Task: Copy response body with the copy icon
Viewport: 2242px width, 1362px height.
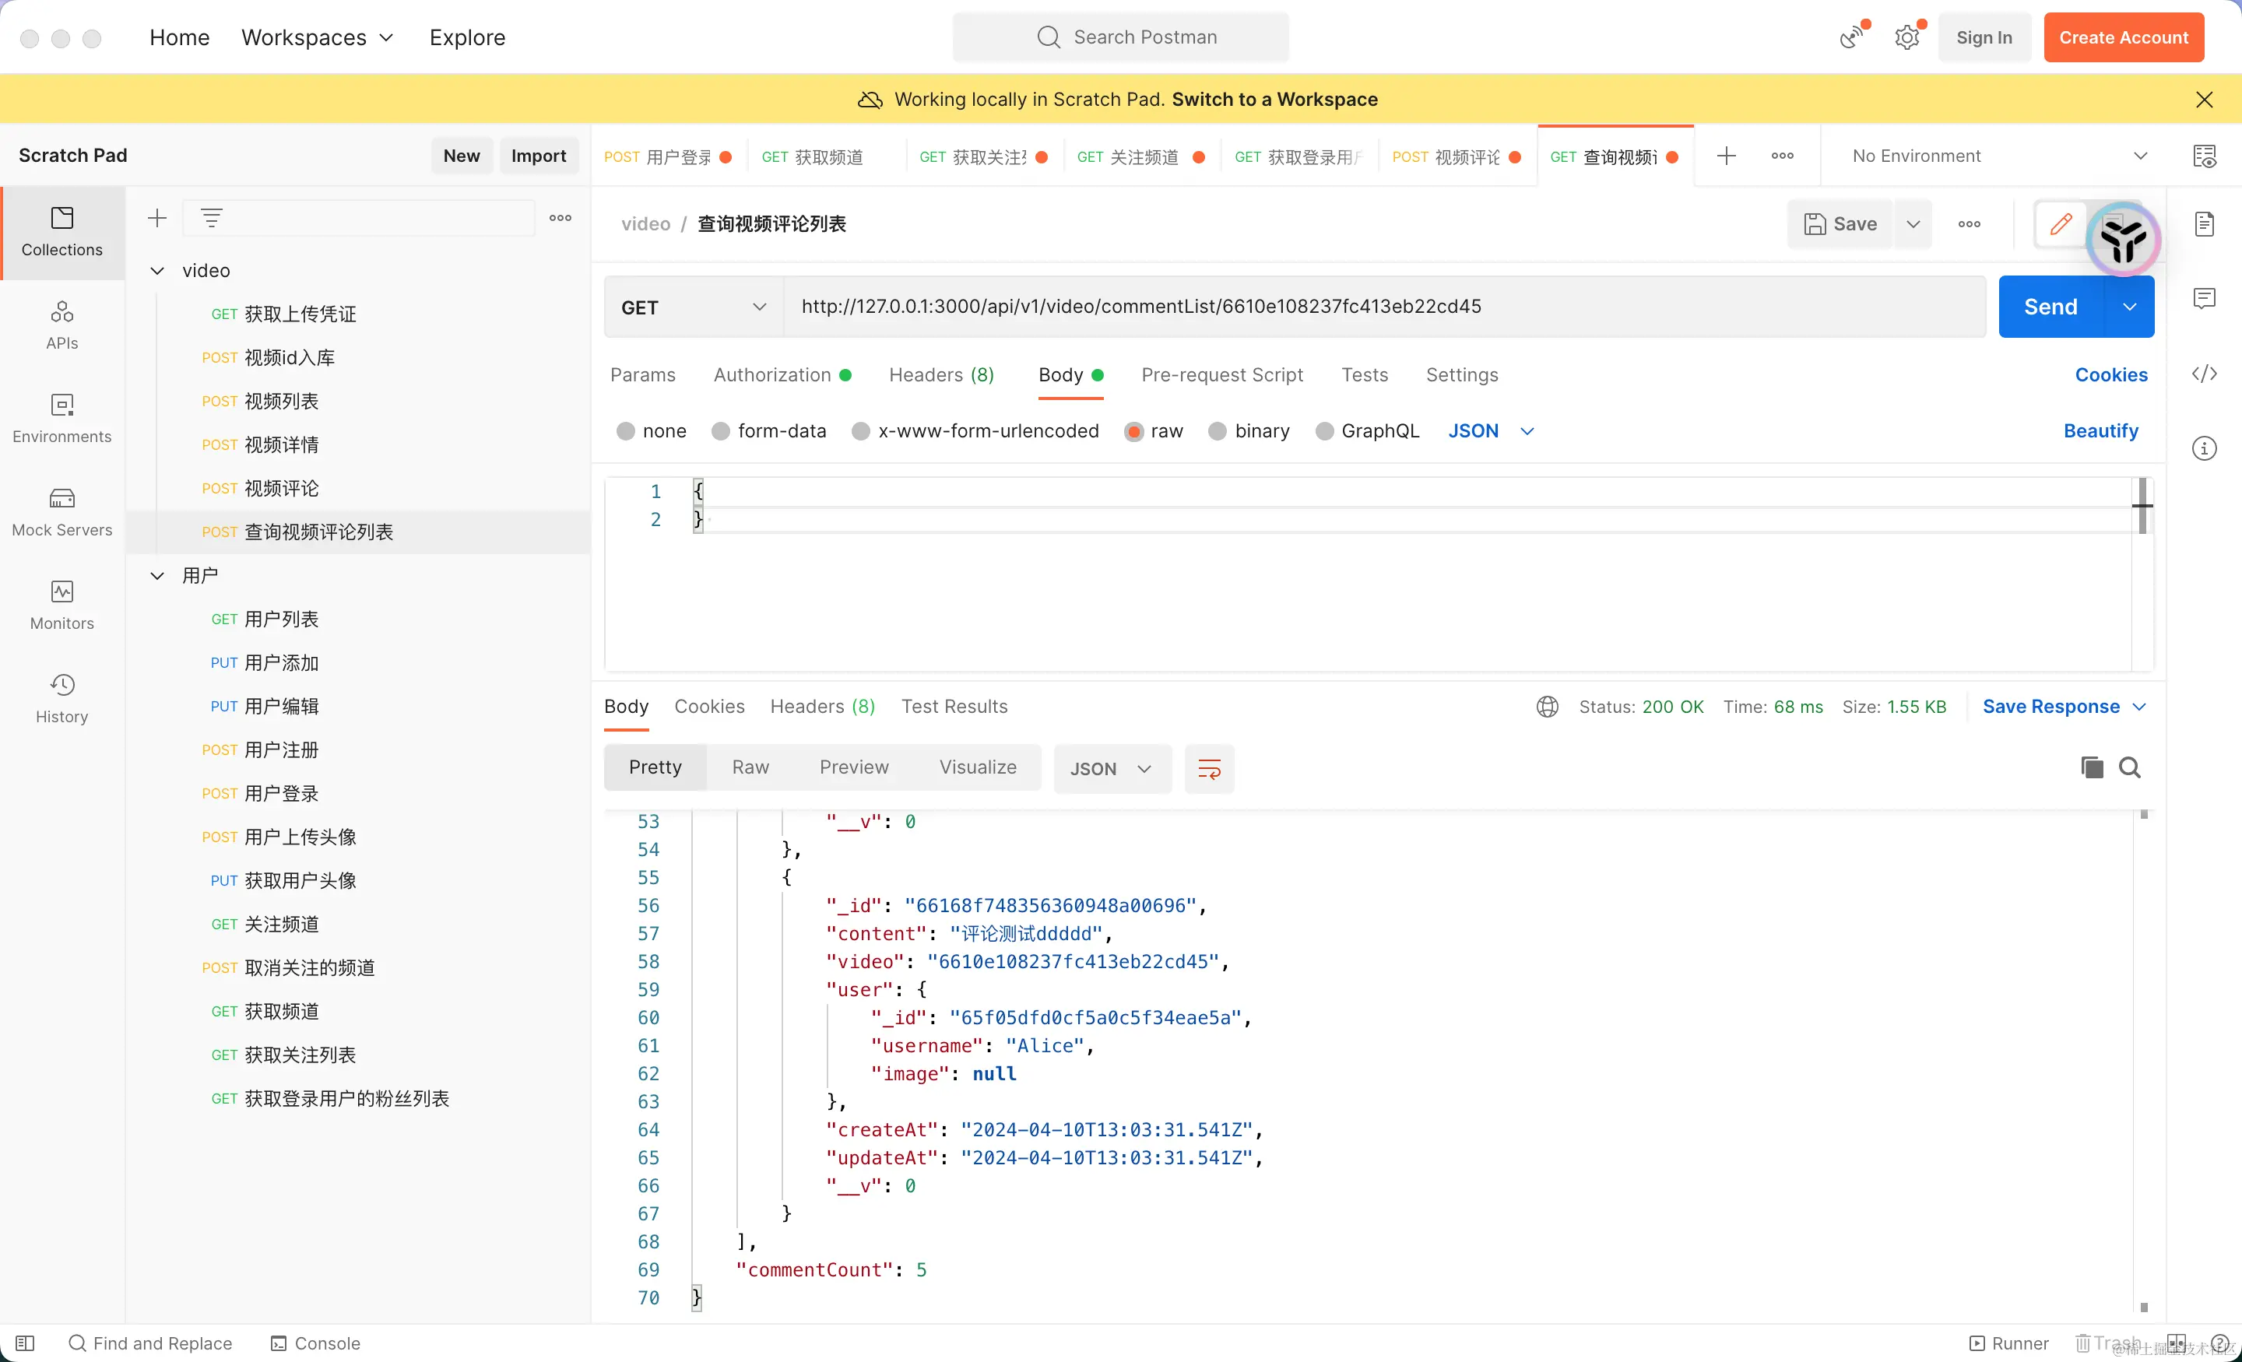Action: (x=2091, y=768)
